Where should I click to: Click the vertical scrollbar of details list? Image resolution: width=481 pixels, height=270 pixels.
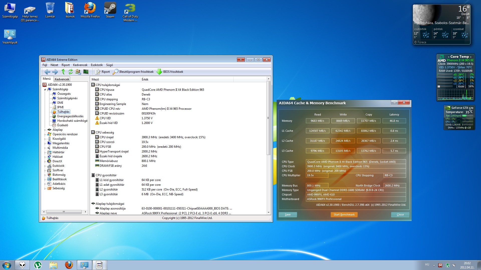coord(269,117)
